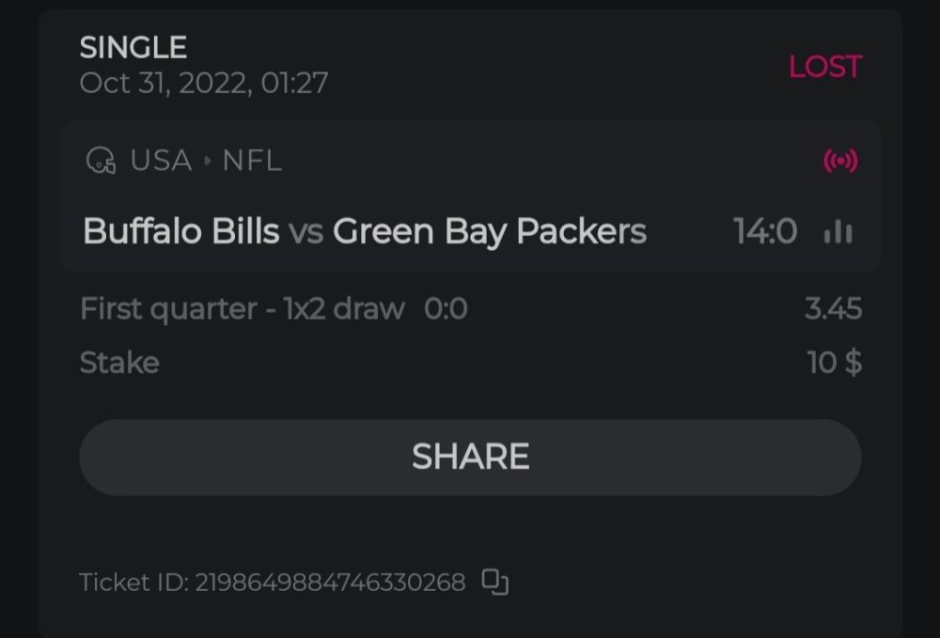Open the USA country link
The width and height of the screenshot is (940, 638).
point(161,161)
